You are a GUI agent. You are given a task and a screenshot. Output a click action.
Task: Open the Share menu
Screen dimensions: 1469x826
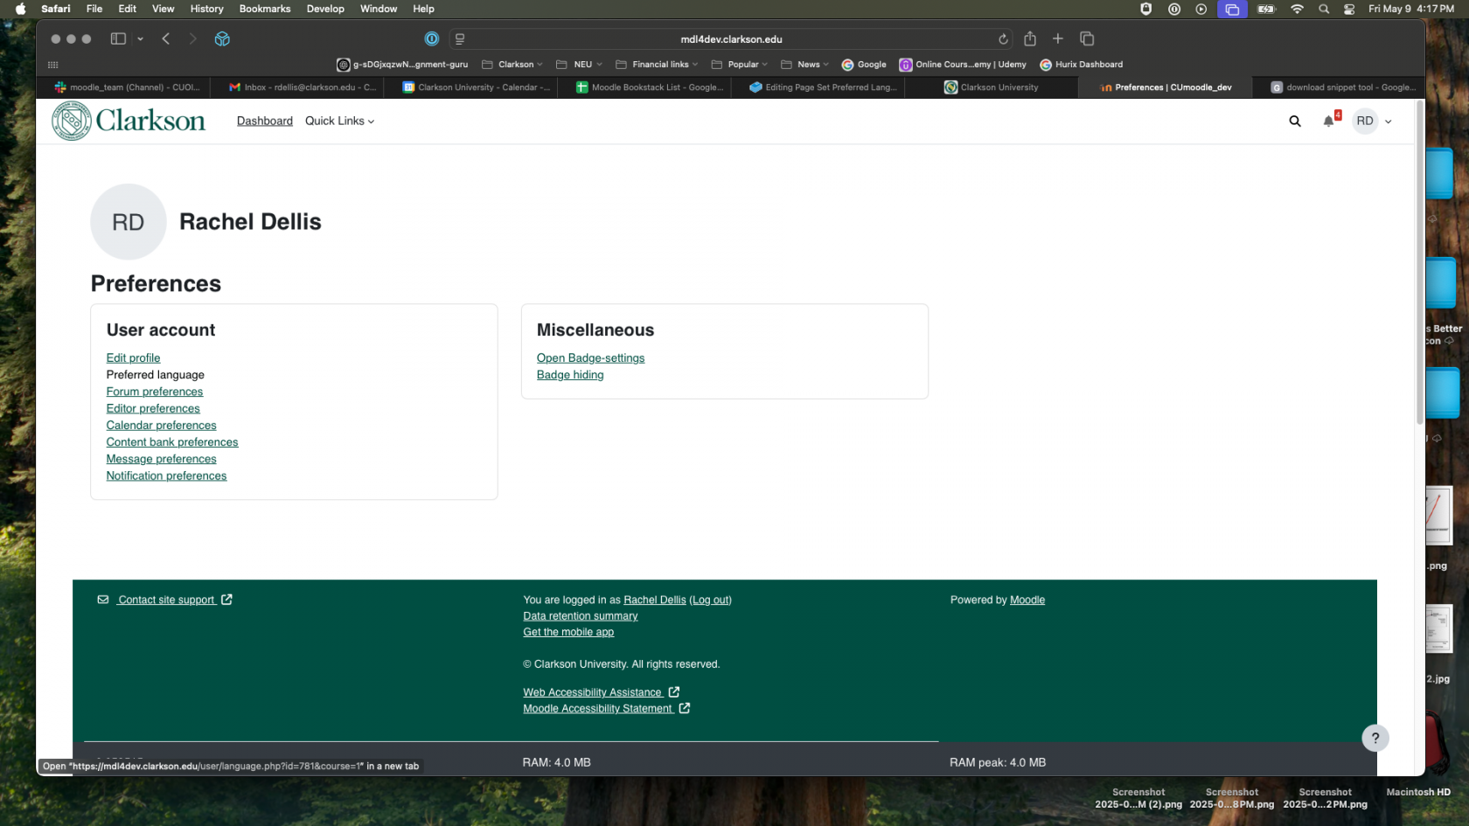point(1030,38)
